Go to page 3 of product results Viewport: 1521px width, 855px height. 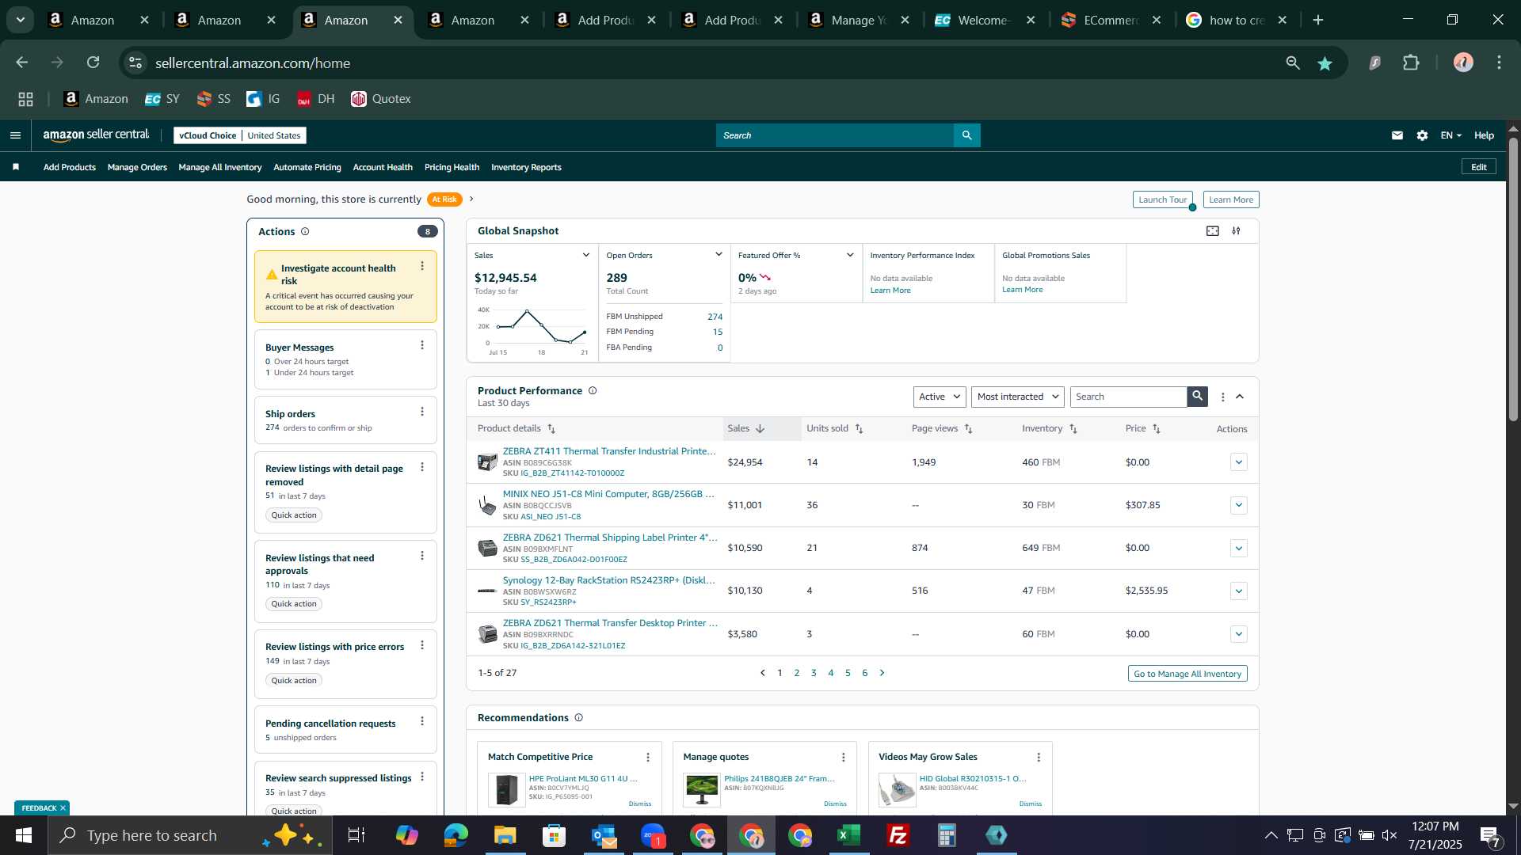click(x=814, y=673)
